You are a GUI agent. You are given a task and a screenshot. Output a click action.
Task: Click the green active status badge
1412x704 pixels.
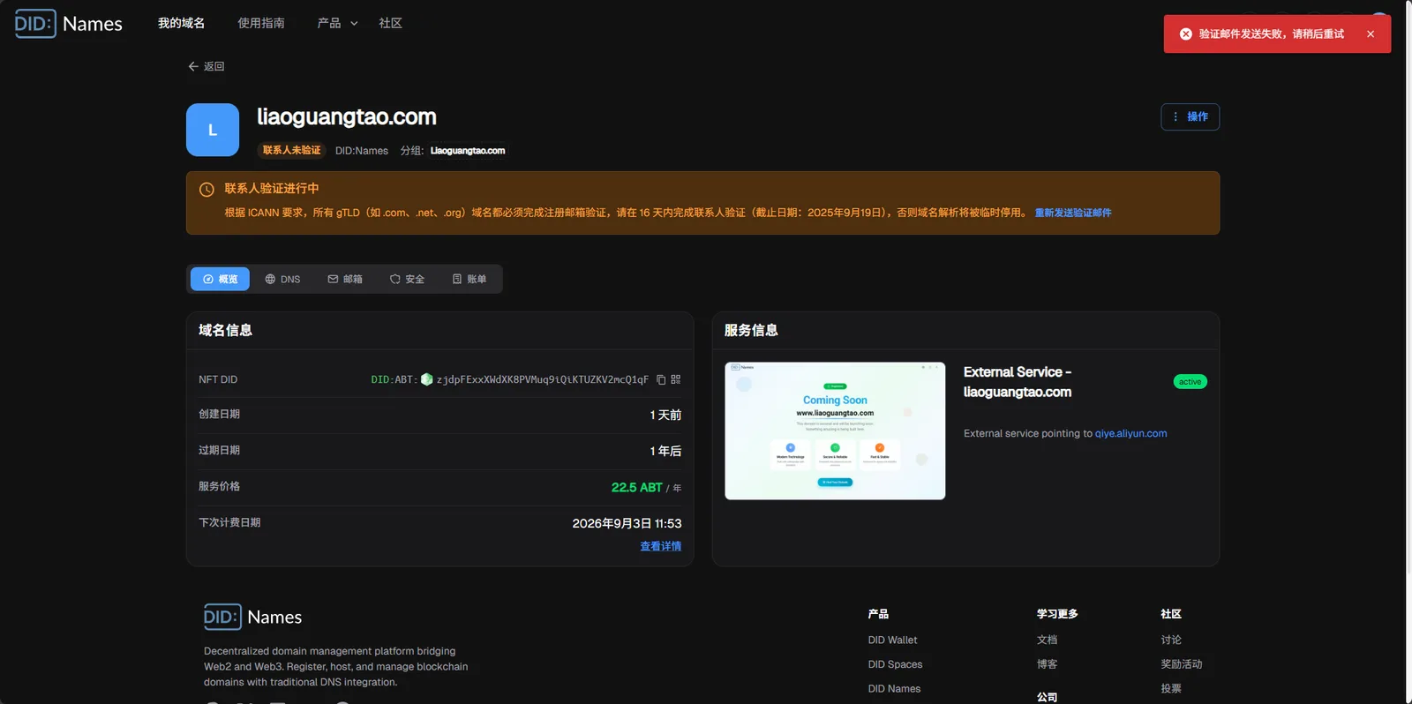click(1190, 382)
